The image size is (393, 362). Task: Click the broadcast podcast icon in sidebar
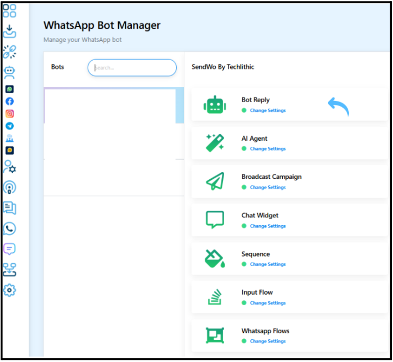pyautogui.click(x=9, y=187)
